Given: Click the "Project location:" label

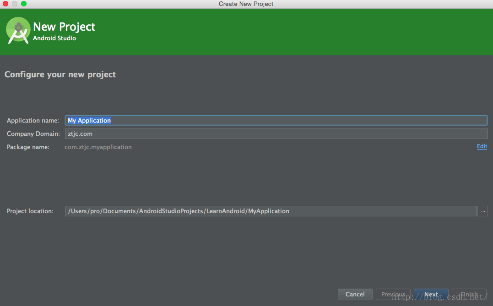Looking at the screenshot, I should (x=30, y=211).
